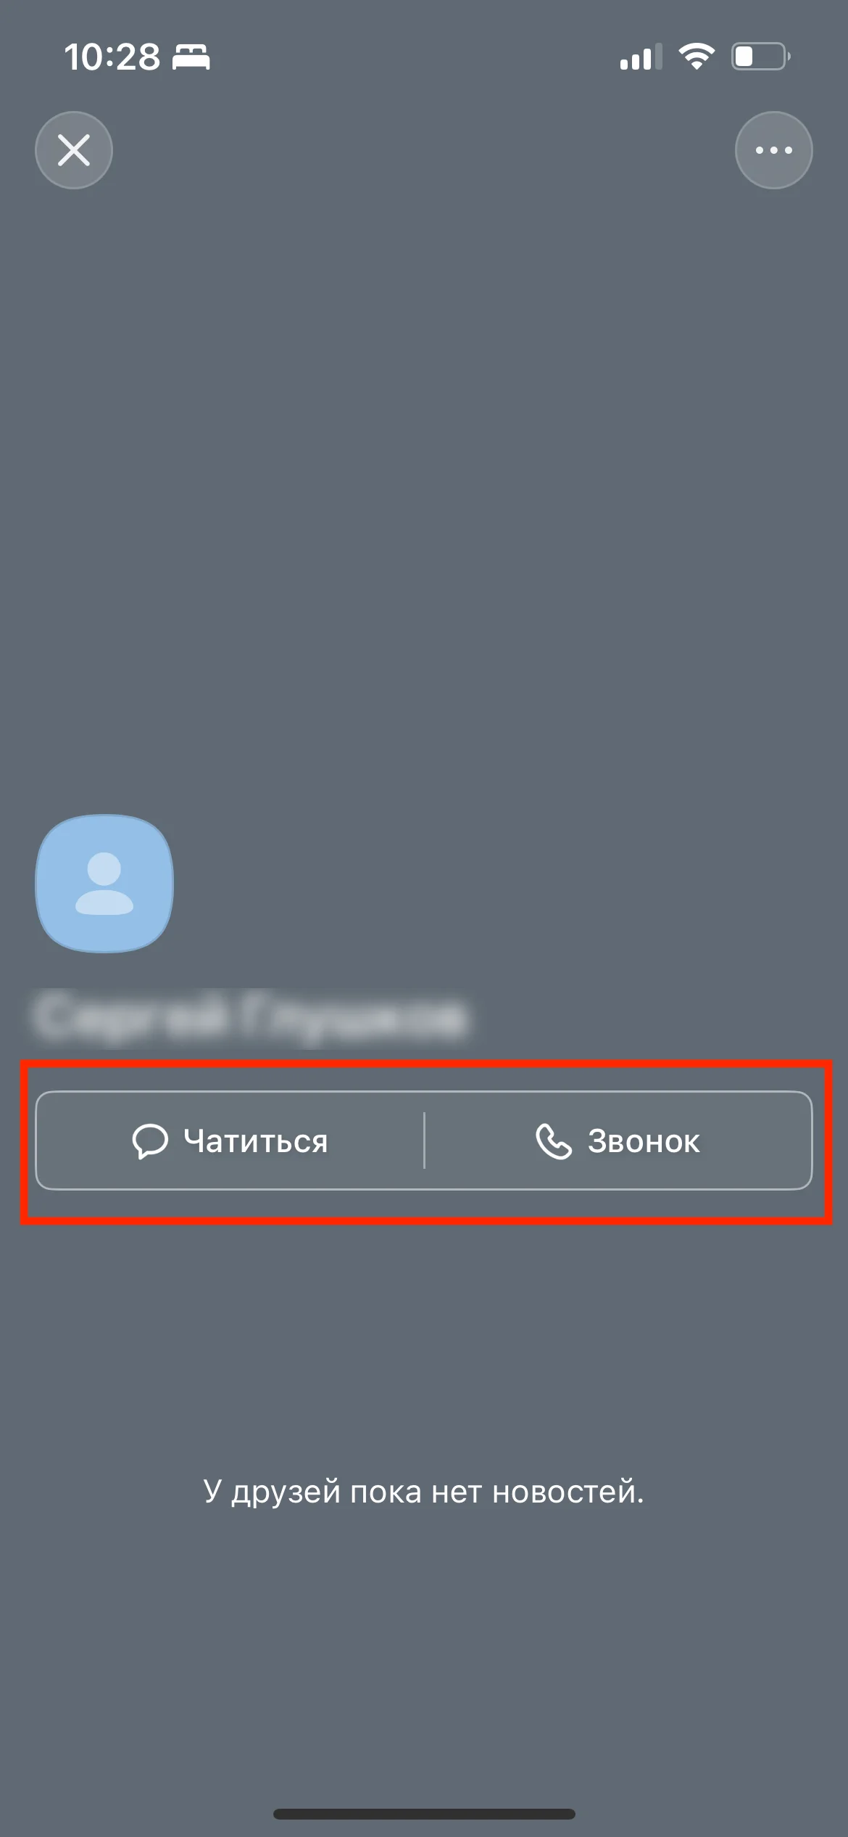
Task: Tap the cellular signal bars icon
Action: tap(641, 57)
